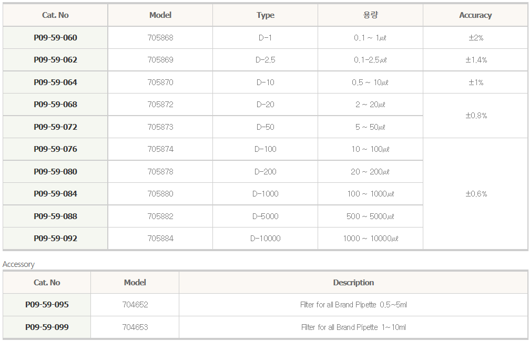Select the Filter 0,5~5ml description text
This screenshot has height=341, width=529.
click(353, 305)
